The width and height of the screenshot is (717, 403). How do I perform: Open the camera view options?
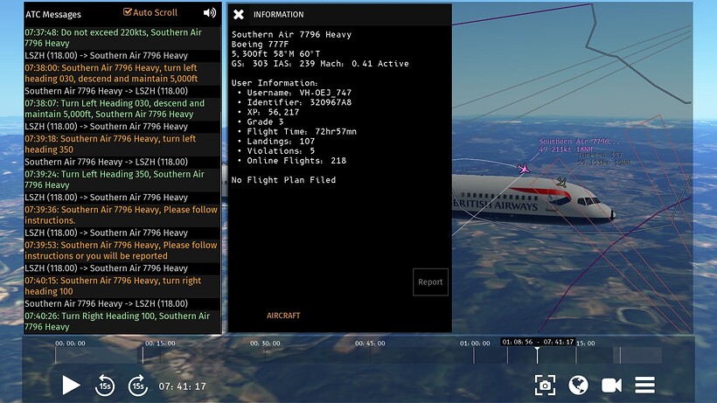[611, 386]
